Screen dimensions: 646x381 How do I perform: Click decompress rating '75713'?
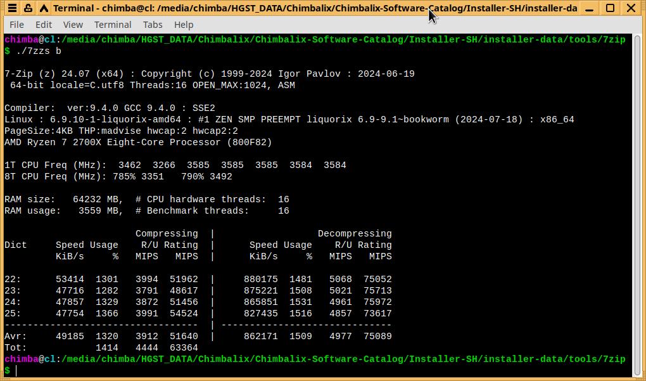tap(378, 291)
